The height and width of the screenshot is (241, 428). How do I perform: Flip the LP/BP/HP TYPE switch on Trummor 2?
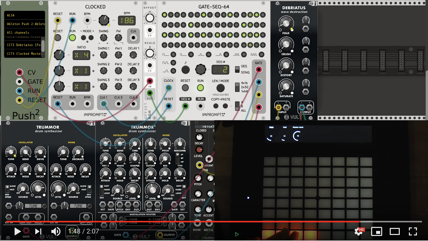[x=177, y=158]
